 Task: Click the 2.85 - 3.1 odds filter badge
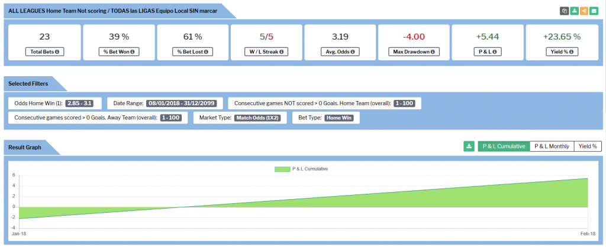(x=80, y=103)
